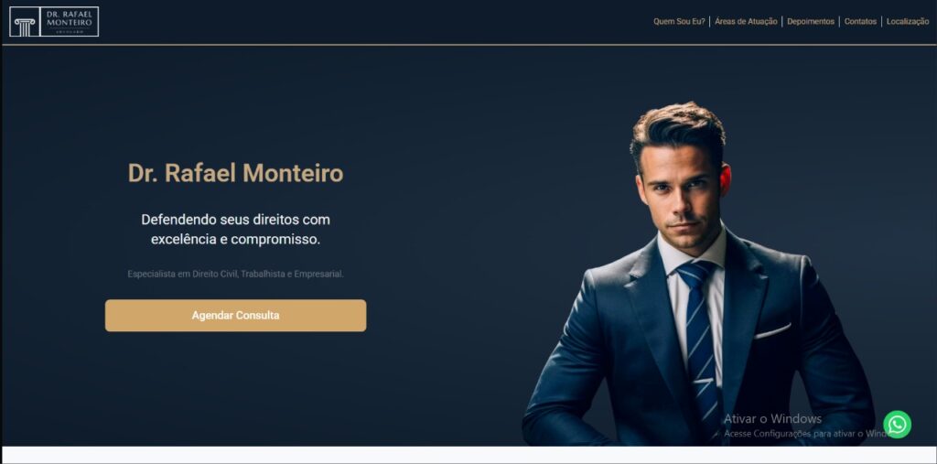The height and width of the screenshot is (464, 937).
Task: Click the lawyer's face in the hero photo
Action: coord(683,191)
